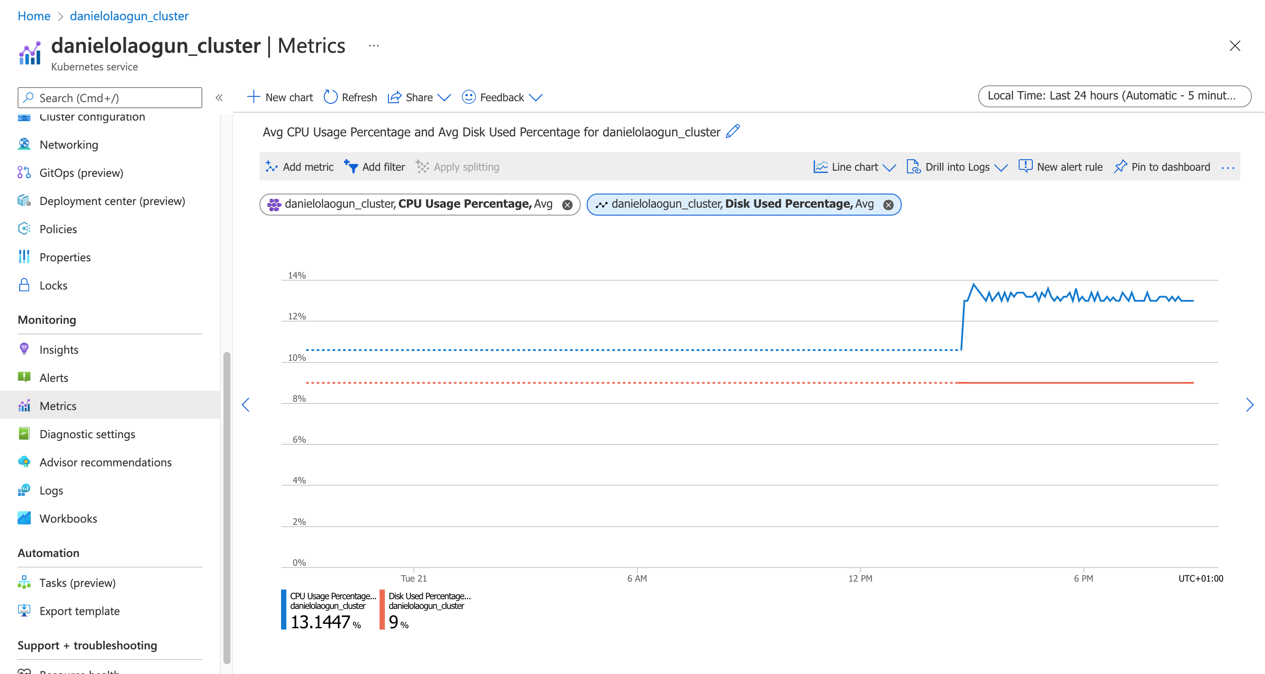The width and height of the screenshot is (1265, 674).
Task: Click the Advisor recommendations icon
Action: (x=24, y=462)
